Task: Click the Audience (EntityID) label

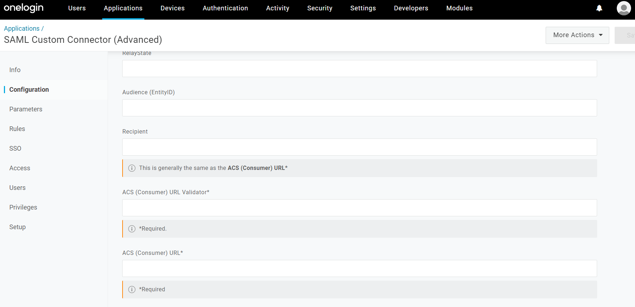Action: pyautogui.click(x=149, y=92)
